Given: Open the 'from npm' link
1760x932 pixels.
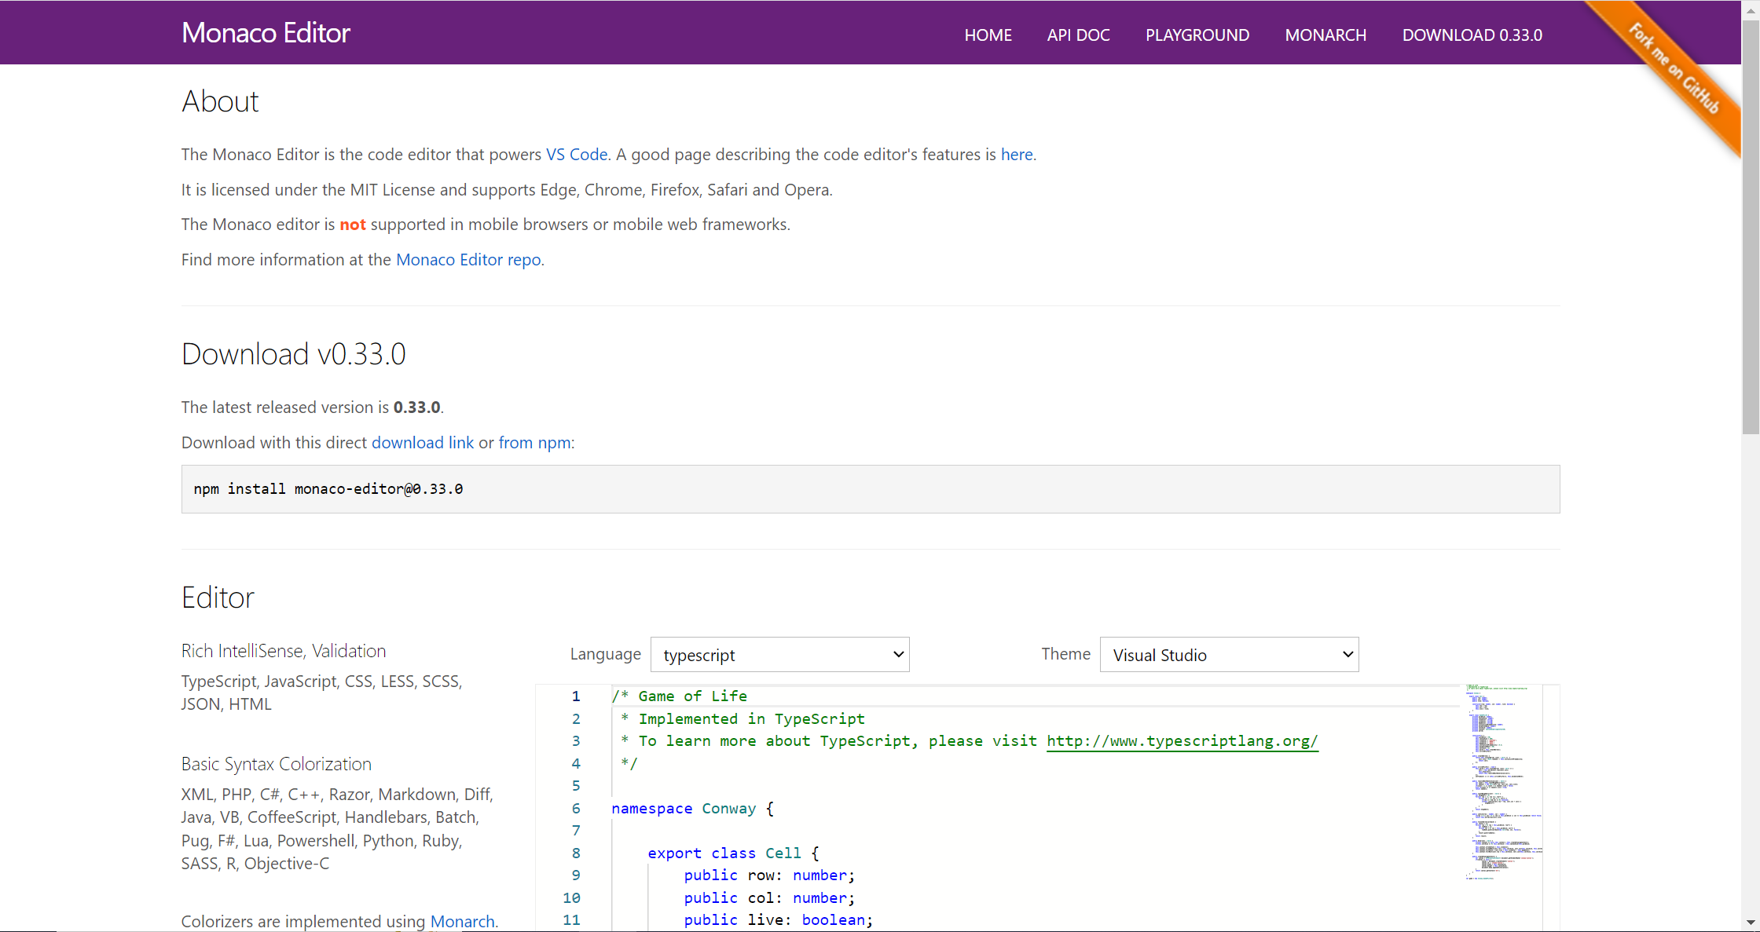Looking at the screenshot, I should [x=534, y=443].
